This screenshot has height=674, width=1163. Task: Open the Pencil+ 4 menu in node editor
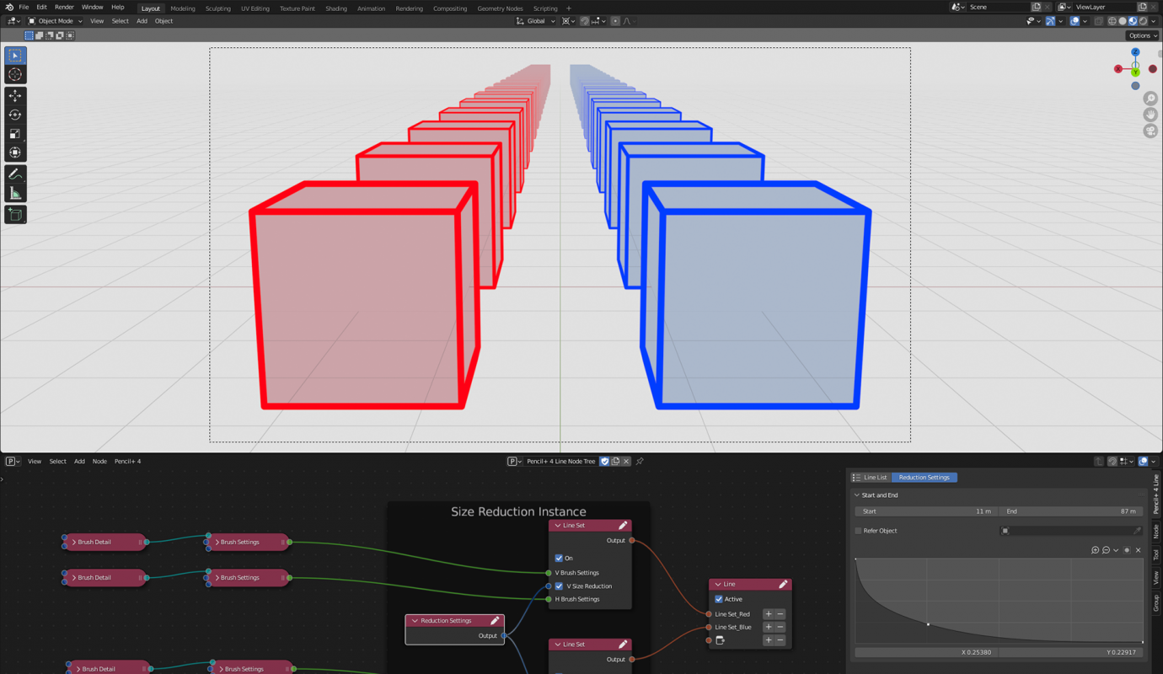click(128, 461)
